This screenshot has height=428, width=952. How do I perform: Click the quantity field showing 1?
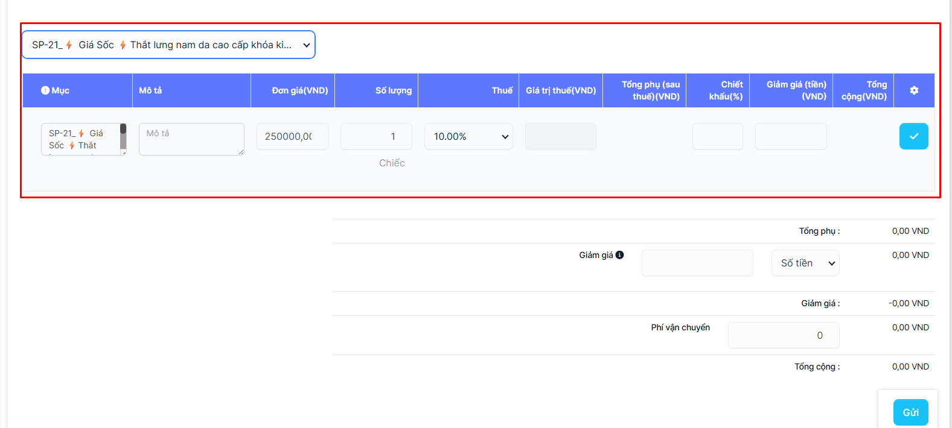(376, 136)
